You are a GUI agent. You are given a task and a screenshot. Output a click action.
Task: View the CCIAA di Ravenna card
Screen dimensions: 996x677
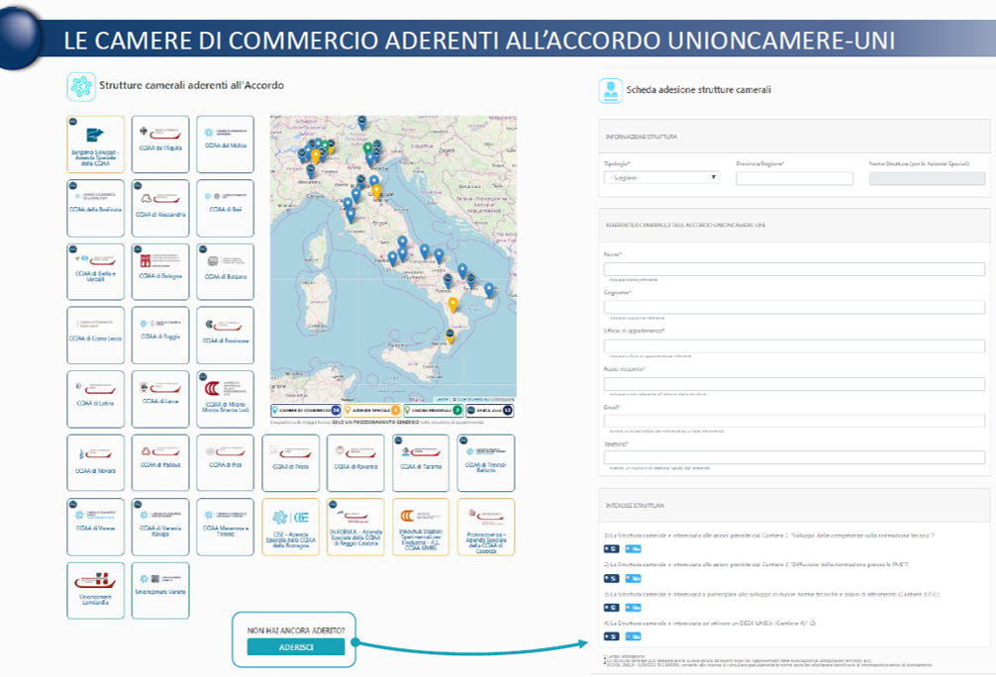coord(355,463)
